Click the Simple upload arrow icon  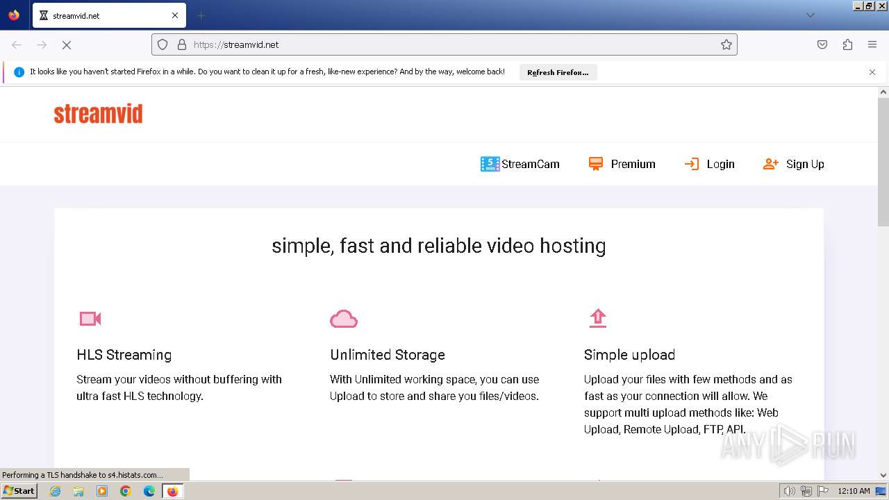[598, 318]
